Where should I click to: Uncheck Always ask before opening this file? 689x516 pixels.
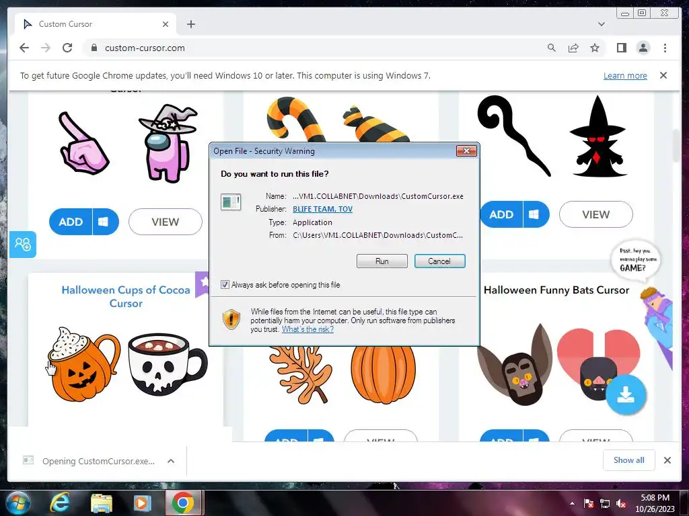[225, 285]
